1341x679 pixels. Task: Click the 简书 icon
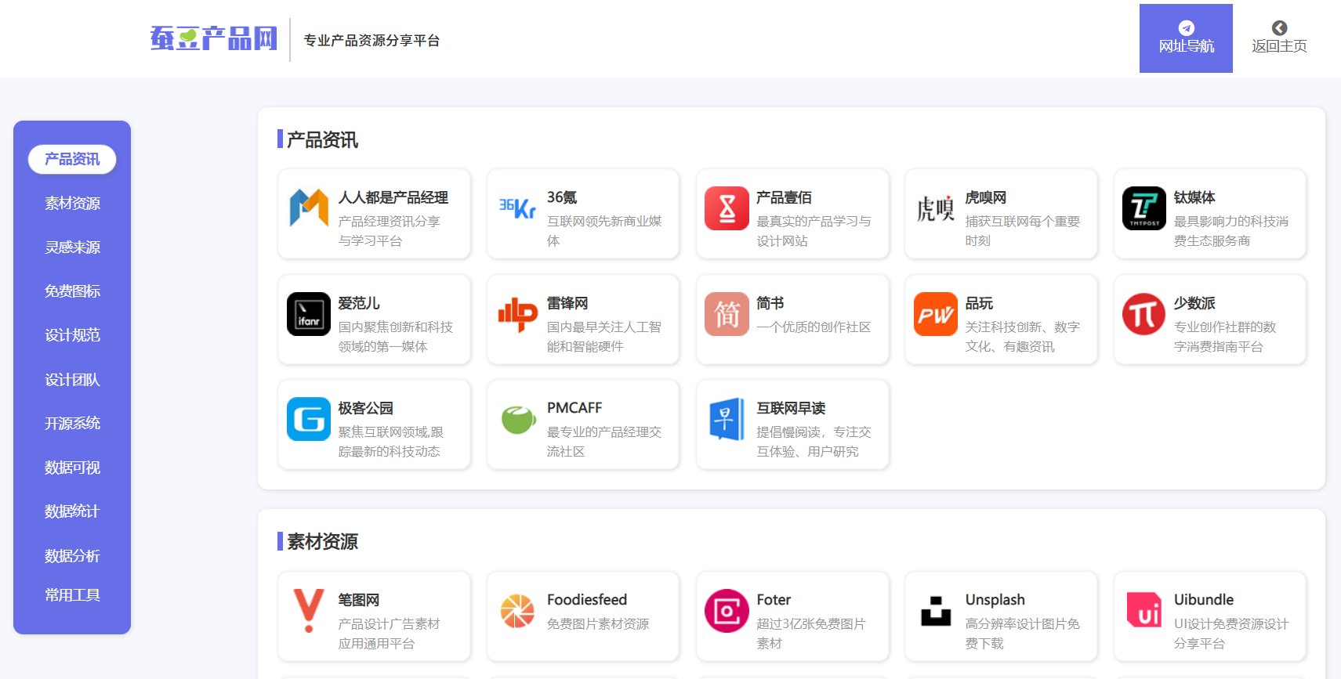(x=727, y=314)
